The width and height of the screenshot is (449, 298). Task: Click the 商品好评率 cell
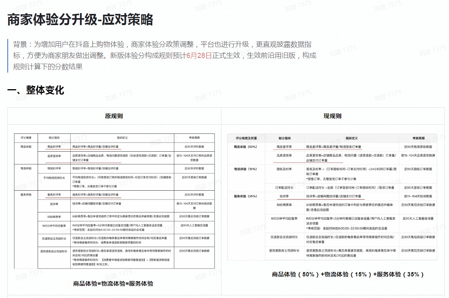tap(54, 147)
